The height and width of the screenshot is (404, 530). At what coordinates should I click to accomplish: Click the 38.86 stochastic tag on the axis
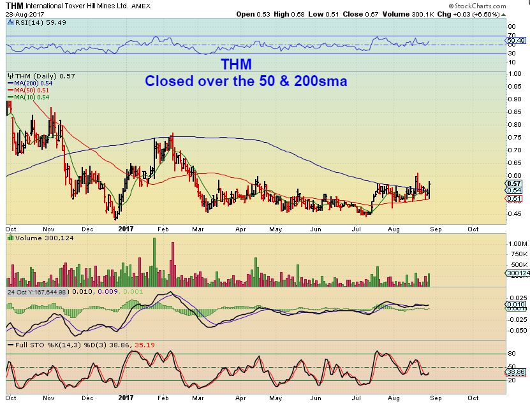[x=515, y=372]
